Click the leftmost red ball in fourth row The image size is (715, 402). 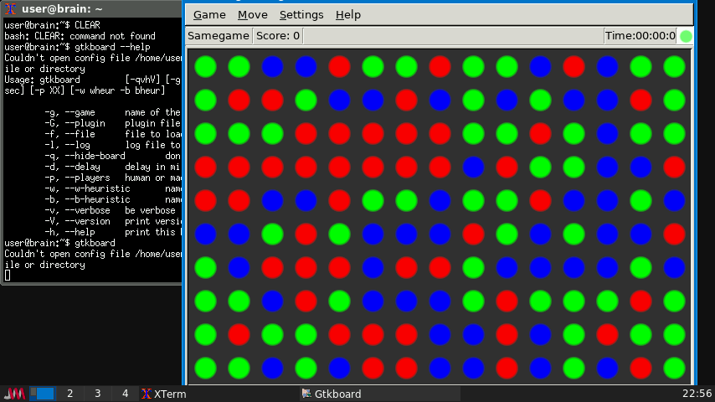tap(205, 167)
